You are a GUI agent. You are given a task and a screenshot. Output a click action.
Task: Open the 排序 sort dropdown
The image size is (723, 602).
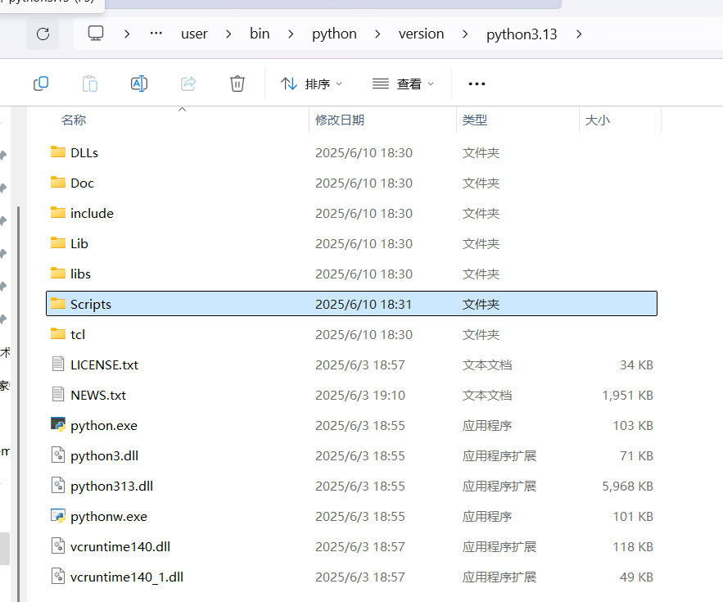[x=311, y=84]
